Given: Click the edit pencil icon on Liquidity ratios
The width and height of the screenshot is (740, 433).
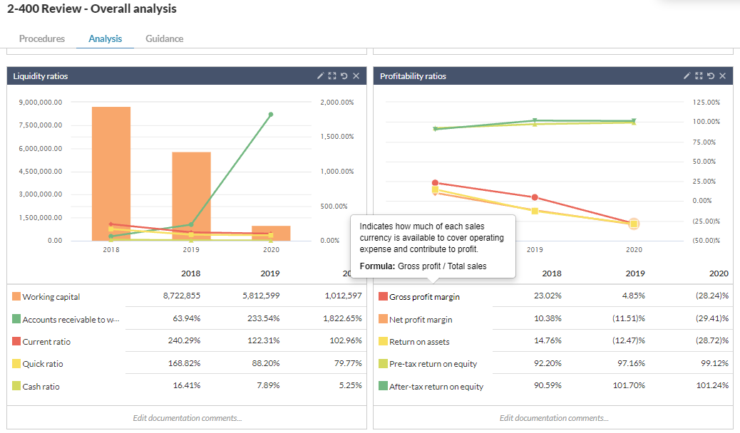Looking at the screenshot, I should coord(321,76).
